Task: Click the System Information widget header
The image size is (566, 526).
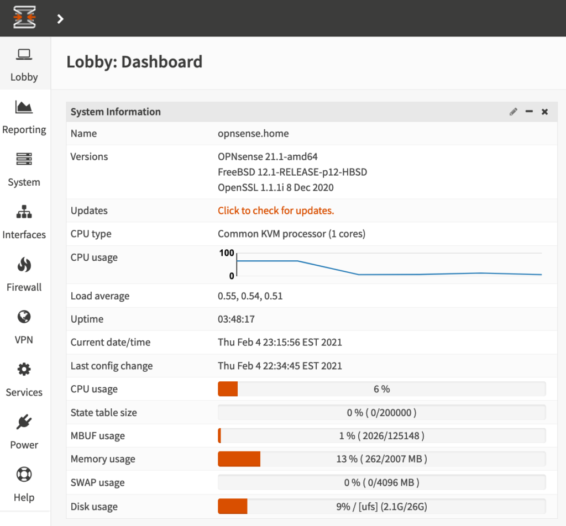Action: pos(276,112)
